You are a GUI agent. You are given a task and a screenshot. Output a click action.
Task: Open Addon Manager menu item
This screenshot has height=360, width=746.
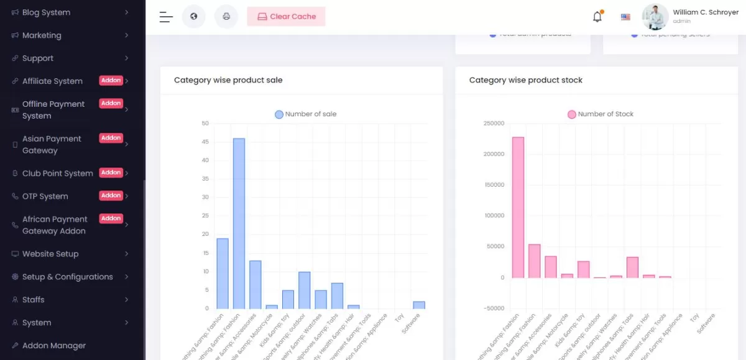[72, 346]
